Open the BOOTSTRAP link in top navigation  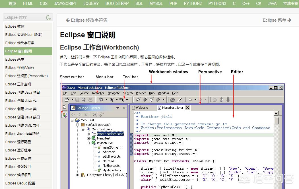coord(117,3)
